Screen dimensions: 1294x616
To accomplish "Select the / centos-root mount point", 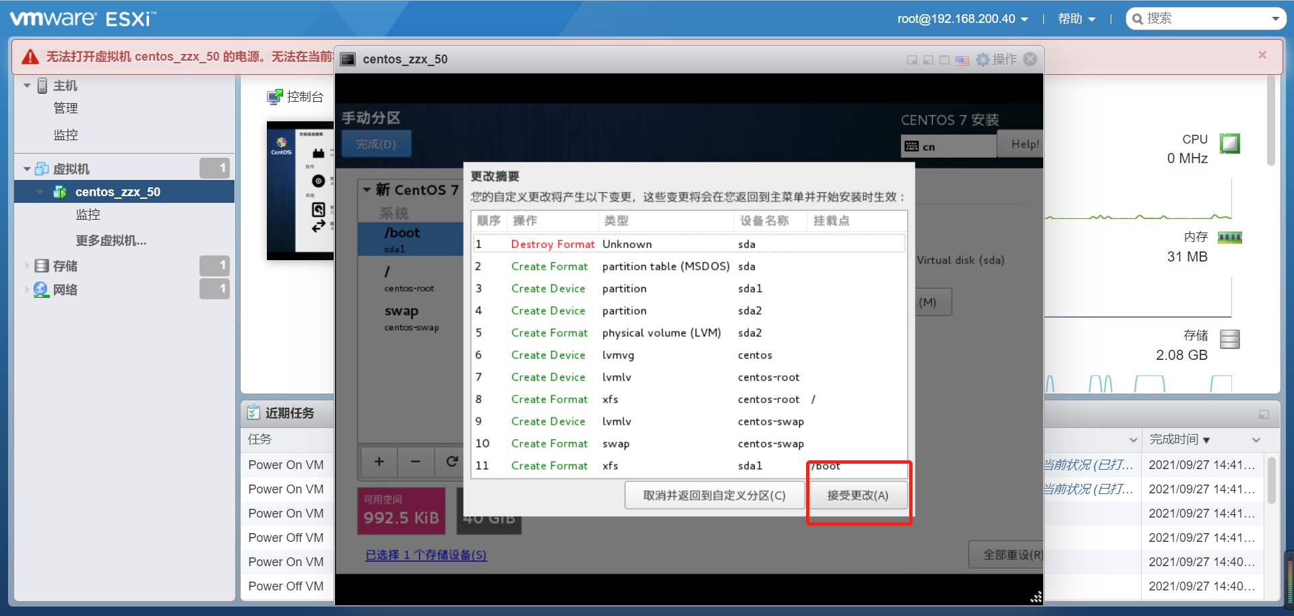I will 410,278.
